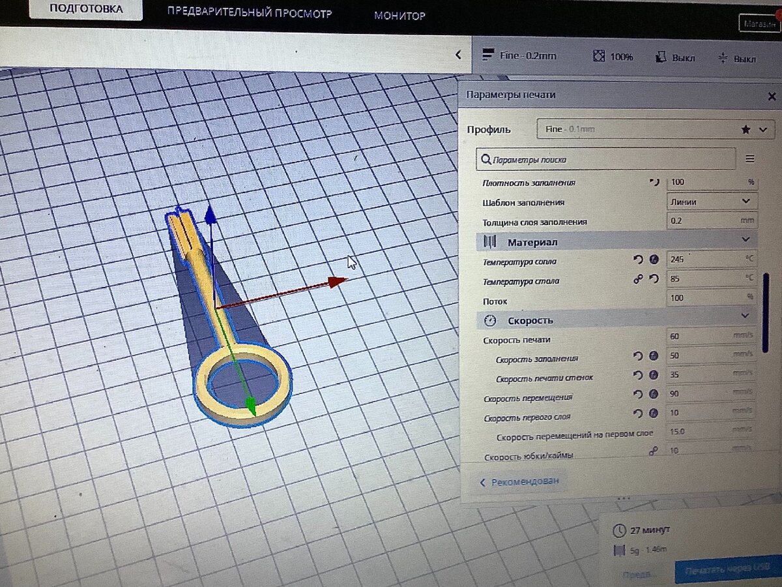
Task: Collapse the Скорость section chevron
Action: [746, 316]
